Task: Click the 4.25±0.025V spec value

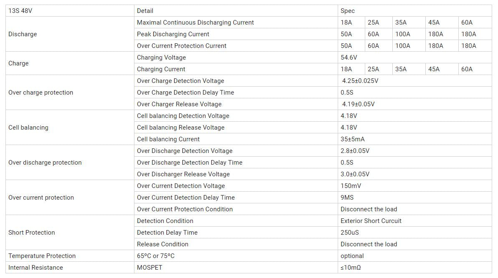Action: pyautogui.click(x=360, y=81)
